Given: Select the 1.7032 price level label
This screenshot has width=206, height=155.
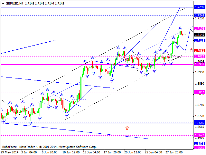Looking at the screenshot, I should pyautogui.click(x=200, y=57).
